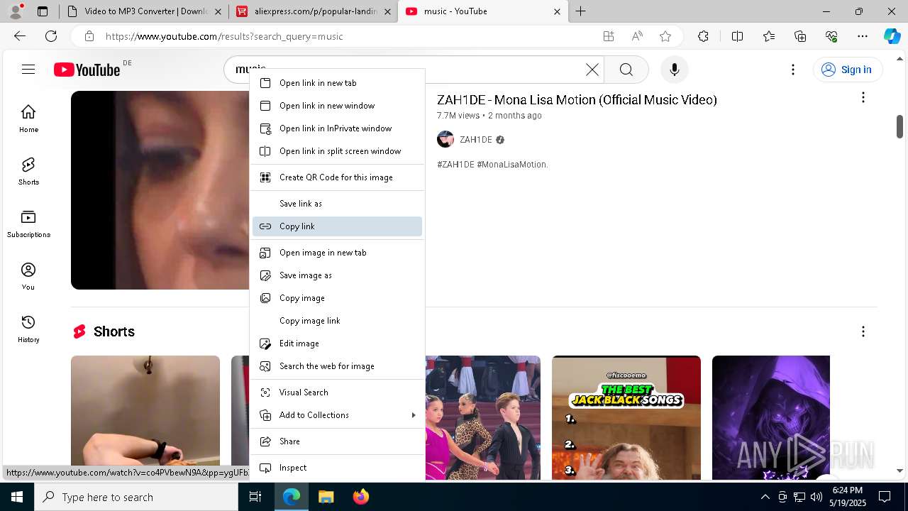Click the Sign in button
The width and height of the screenshot is (908, 511).
click(x=847, y=70)
